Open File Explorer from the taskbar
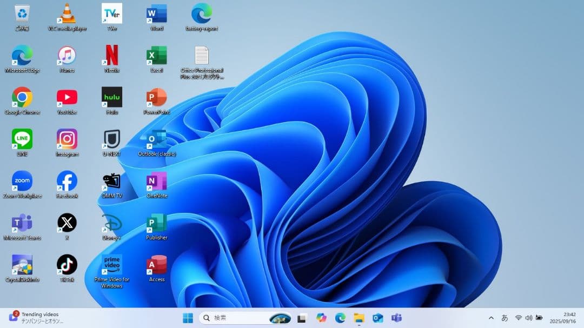584x328 pixels. 359,318
